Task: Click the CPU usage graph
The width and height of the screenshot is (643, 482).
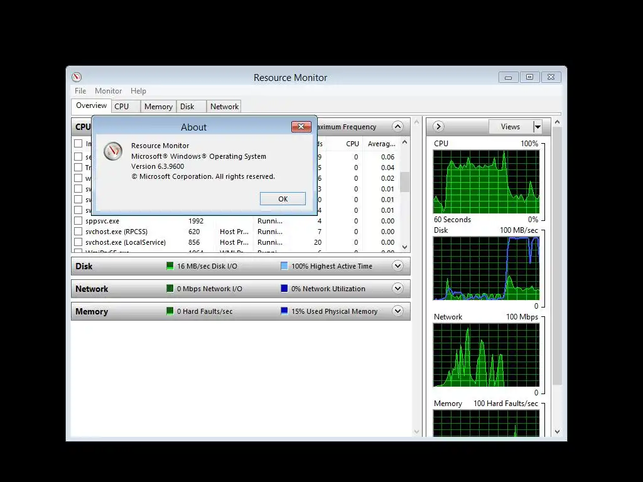Action: [487, 181]
